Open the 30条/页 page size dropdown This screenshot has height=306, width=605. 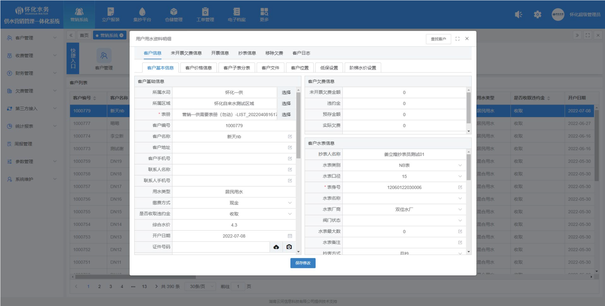pos(201,286)
